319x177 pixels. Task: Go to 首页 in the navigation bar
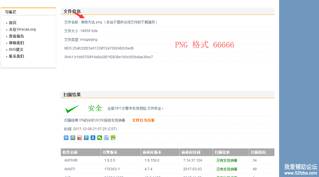[x=13, y=23]
